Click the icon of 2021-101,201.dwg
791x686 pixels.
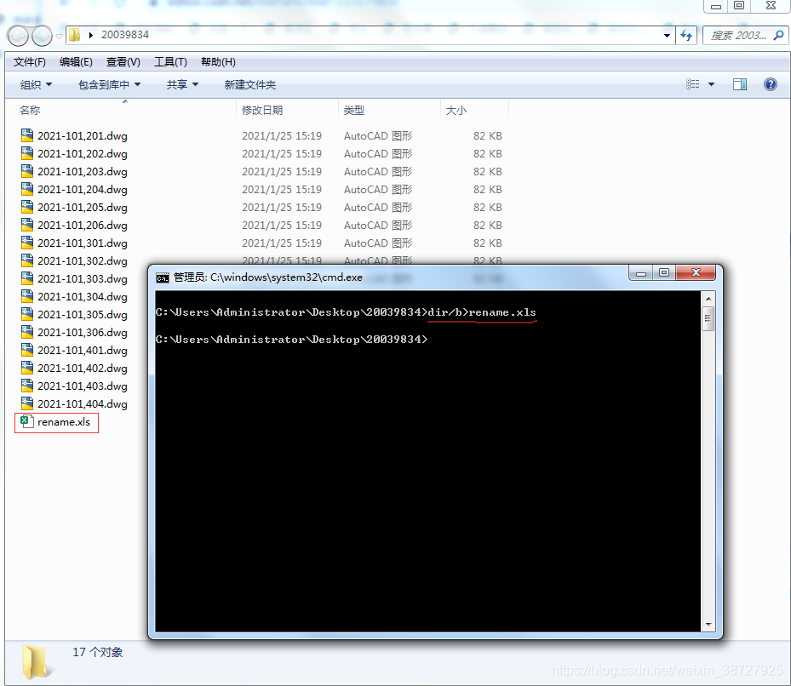[x=27, y=135]
